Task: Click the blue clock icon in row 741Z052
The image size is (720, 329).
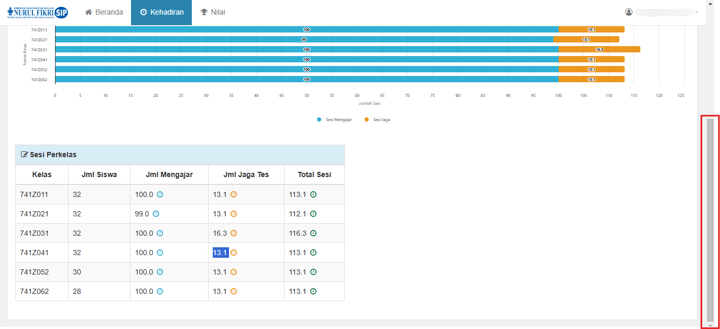Action: click(x=160, y=272)
